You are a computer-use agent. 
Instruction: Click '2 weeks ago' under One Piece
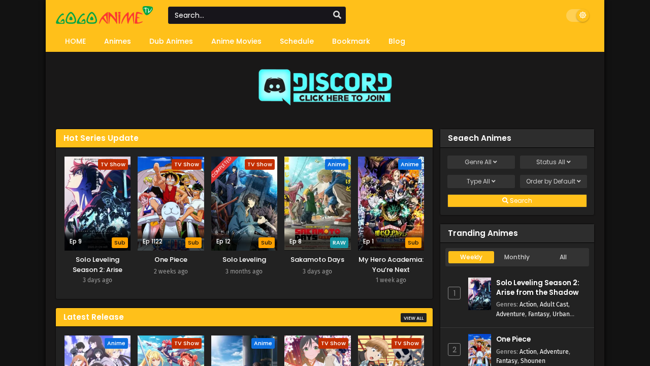click(171, 271)
